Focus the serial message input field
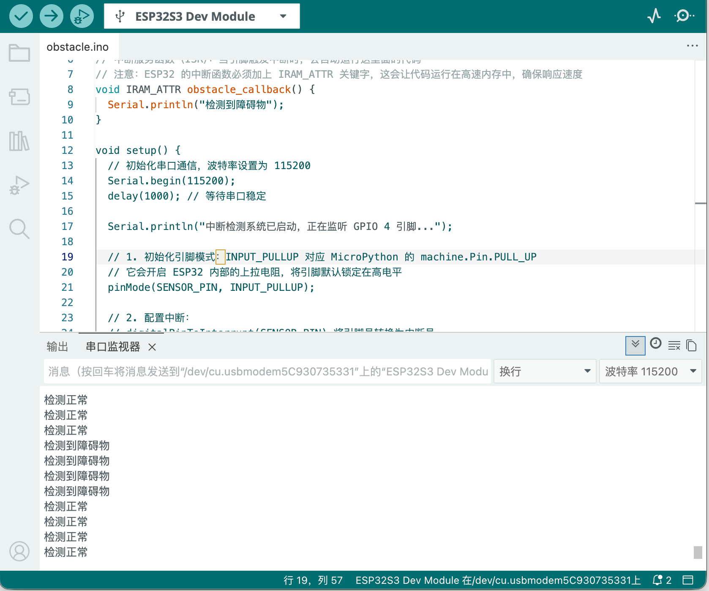The height and width of the screenshot is (591, 709). coord(267,371)
